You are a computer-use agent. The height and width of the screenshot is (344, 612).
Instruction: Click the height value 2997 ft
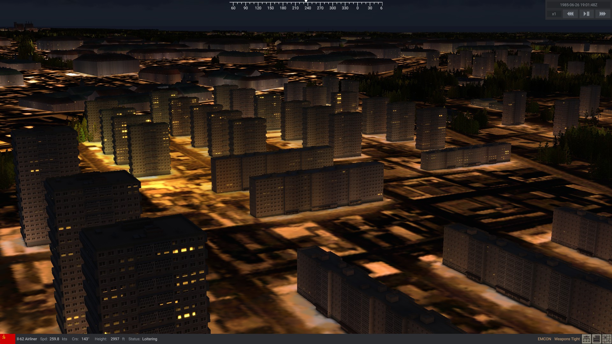click(115, 339)
